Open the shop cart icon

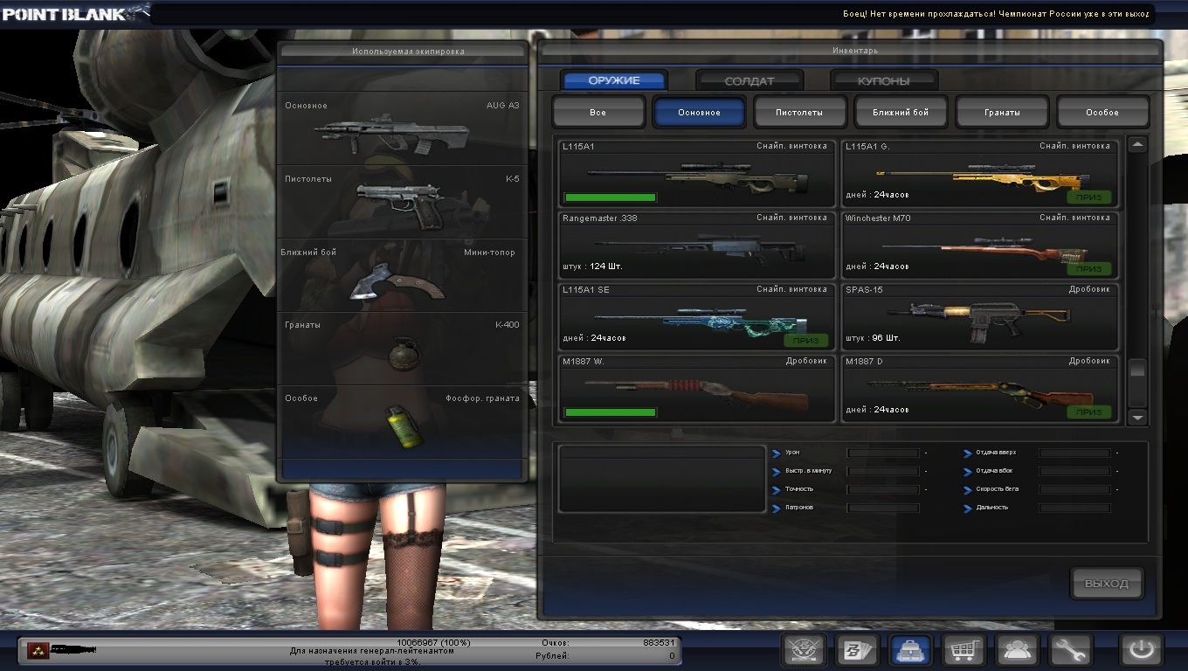click(x=964, y=650)
